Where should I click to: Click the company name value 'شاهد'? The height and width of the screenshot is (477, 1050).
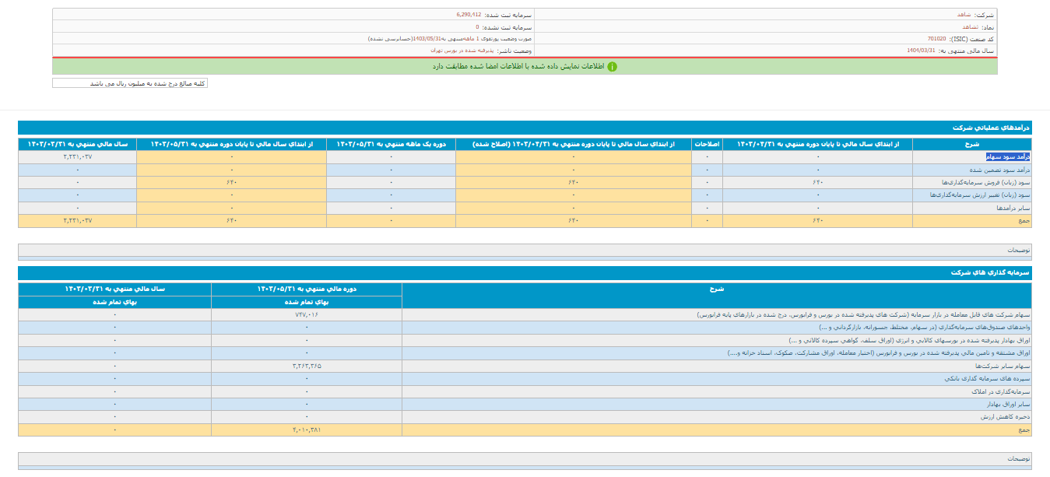pos(964,15)
